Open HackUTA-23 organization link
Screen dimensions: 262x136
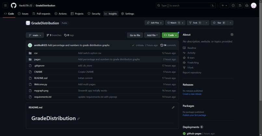pos(25,6)
